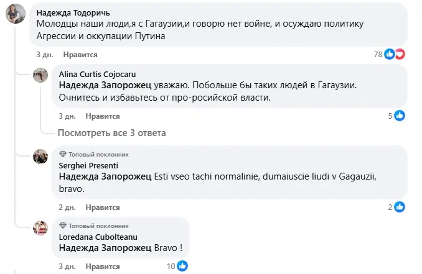The image size is (422, 274).
Task: Like Serghei Presenti's reply via Нравится
Action: pos(103,208)
